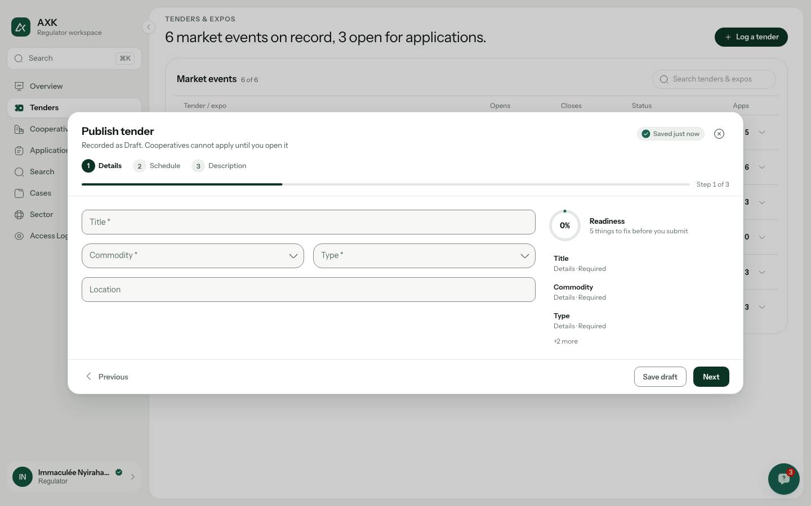Click the Access Log eye icon
Screen dimensions: 811x506
pos(19,236)
